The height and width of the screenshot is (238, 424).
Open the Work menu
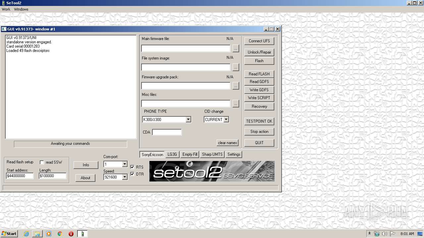pos(6,9)
